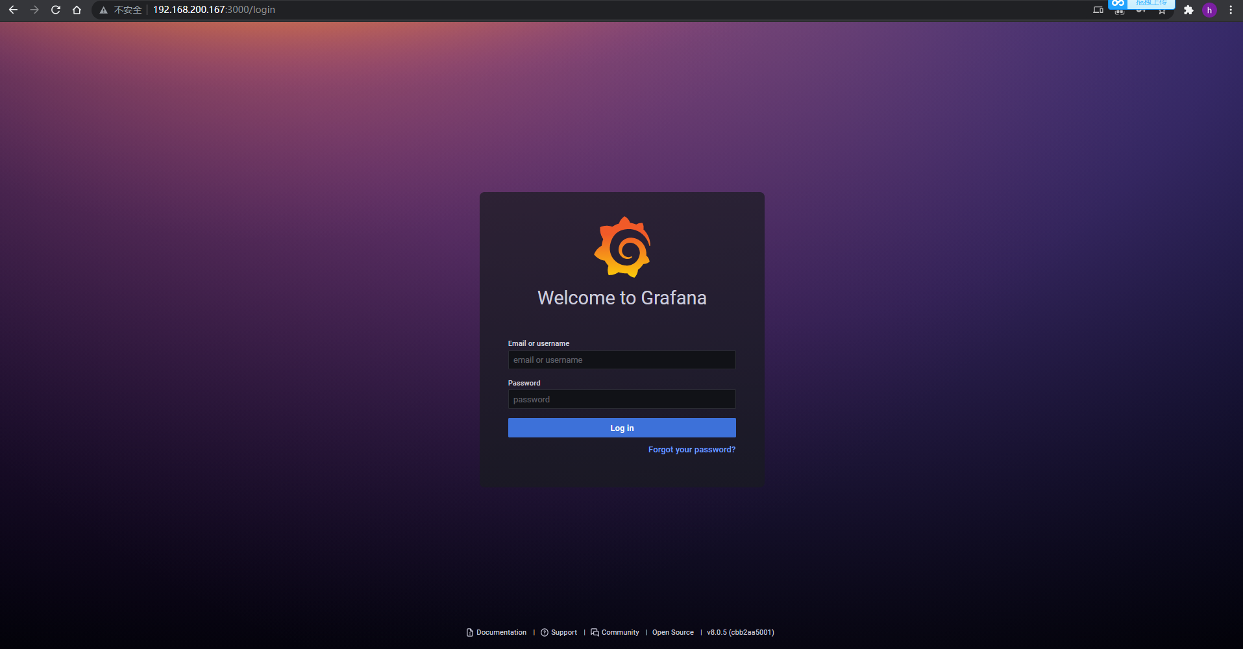Viewport: 1243px width, 649px height.
Task: Click the device cast icon in address bar
Action: click(1098, 10)
